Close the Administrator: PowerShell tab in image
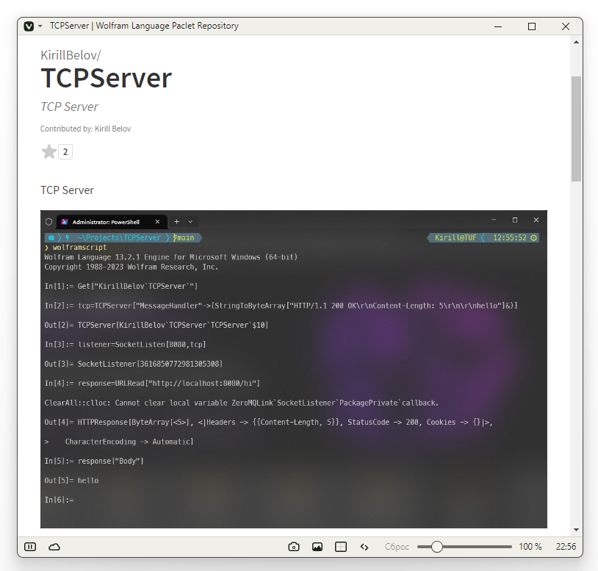Image resolution: width=598 pixels, height=571 pixels. [157, 222]
